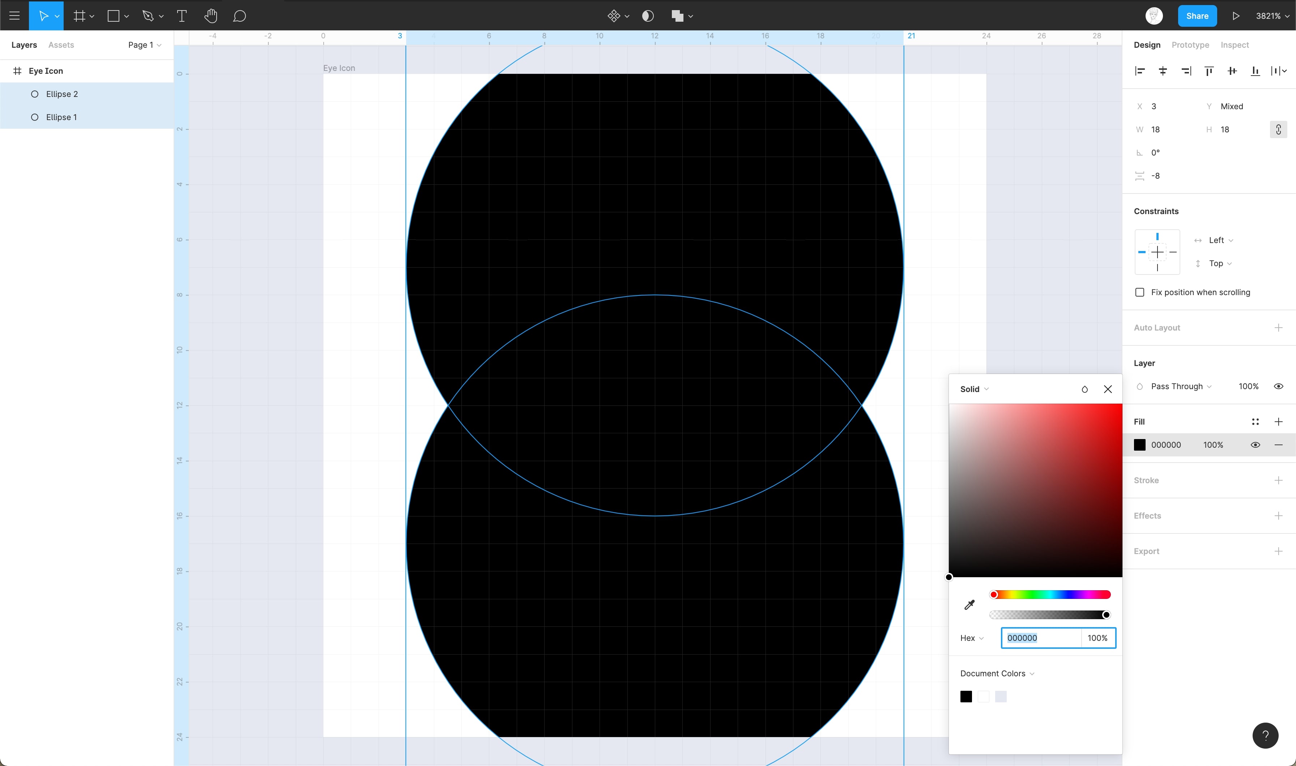Click the eyedropper color sampler
This screenshot has width=1296, height=766.
pyautogui.click(x=969, y=605)
